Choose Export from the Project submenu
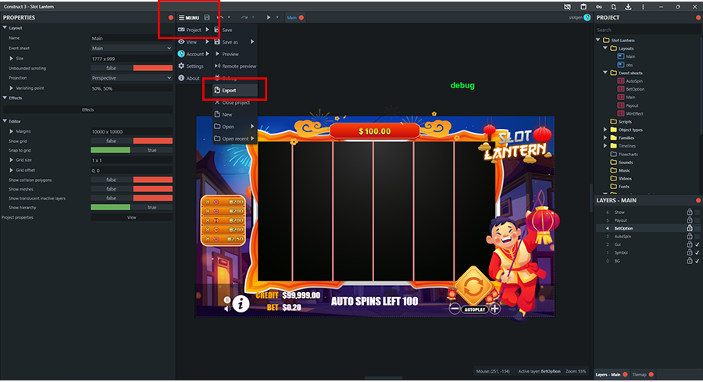The width and height of the screenshot is (703, 382). pyautogui.click(x=235, y=90)
